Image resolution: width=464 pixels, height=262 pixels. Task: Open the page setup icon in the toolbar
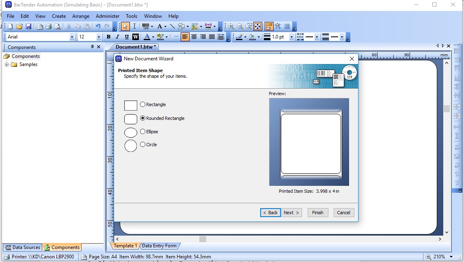coord(40,27)
